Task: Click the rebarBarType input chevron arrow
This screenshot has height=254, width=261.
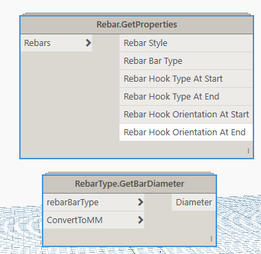Action: point(141,202)
